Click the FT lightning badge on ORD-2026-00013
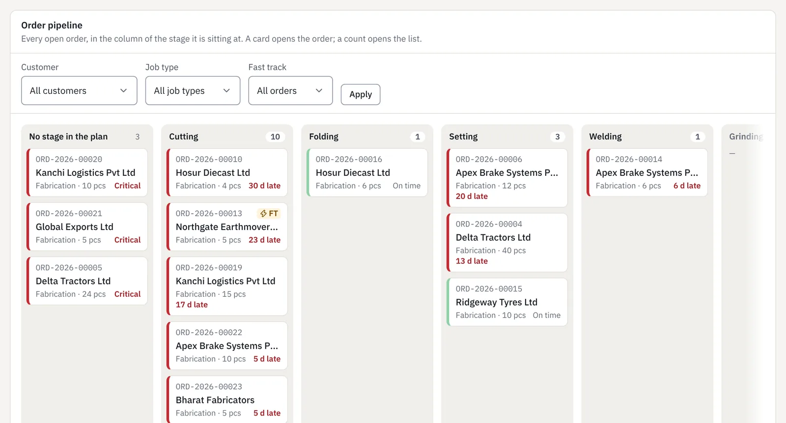Image resolution: width=786 pixels, height=423 pixels. pos(269,214)
